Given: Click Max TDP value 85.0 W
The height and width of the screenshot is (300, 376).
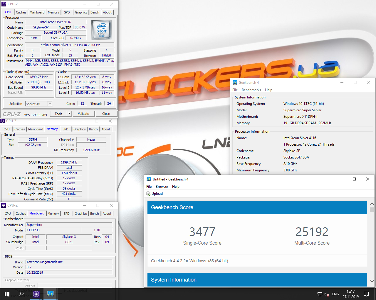Looking at the screenshot, I should tap(80, 27).
